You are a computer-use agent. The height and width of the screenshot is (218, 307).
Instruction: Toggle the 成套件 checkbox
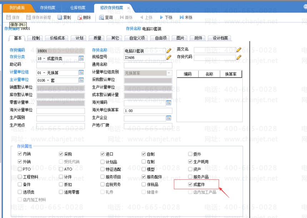pos(190,184)
